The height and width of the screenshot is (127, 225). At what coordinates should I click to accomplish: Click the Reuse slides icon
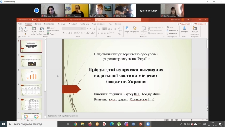[42, 29]
